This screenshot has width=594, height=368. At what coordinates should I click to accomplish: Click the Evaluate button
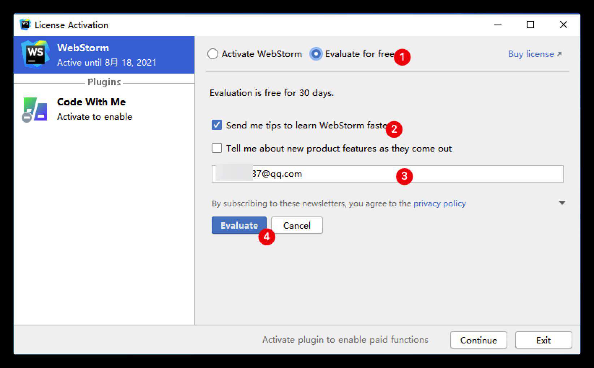[x=239, y=225]
